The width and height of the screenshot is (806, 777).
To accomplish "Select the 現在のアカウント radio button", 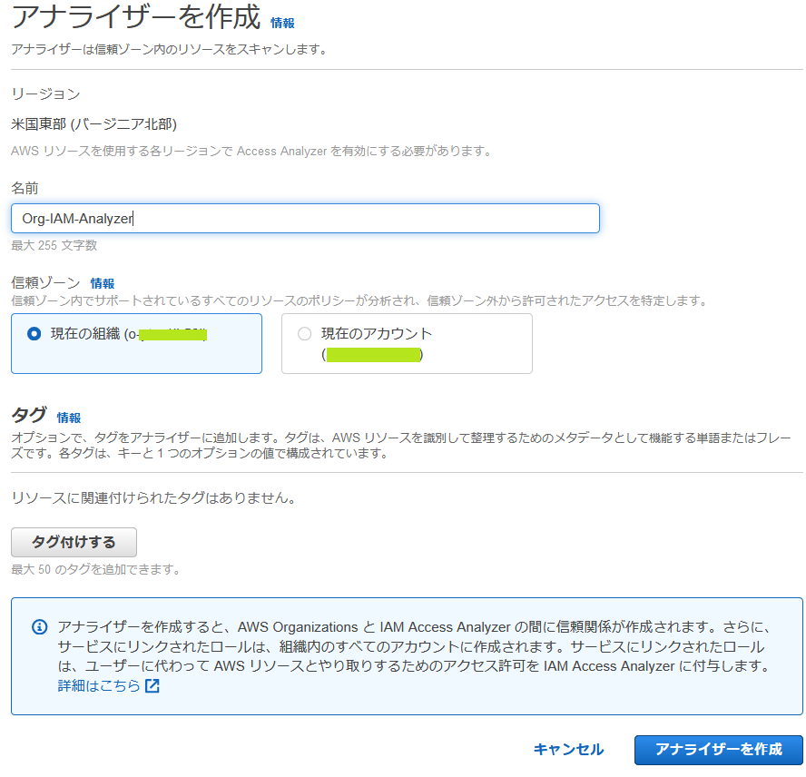I will tap(304, 334).
